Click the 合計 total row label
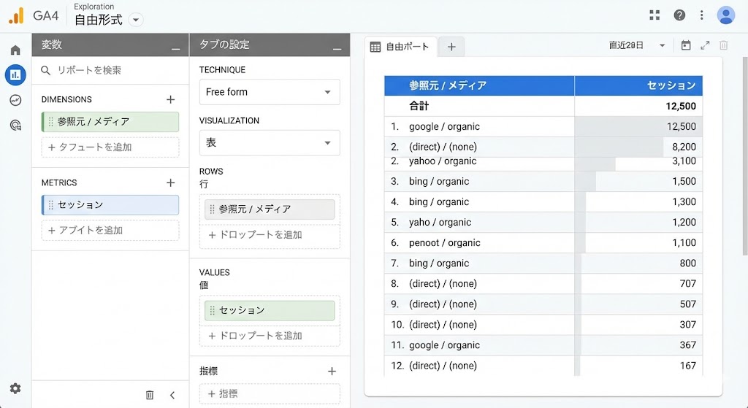The height and width of the screenshot is (408, 748). pos(419,106)
